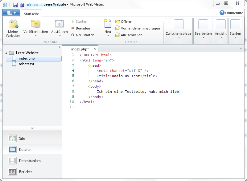Screen dimensions: 247x181
Task: Expand the Zwischenablage ribbon group
Action: [179, 31]
